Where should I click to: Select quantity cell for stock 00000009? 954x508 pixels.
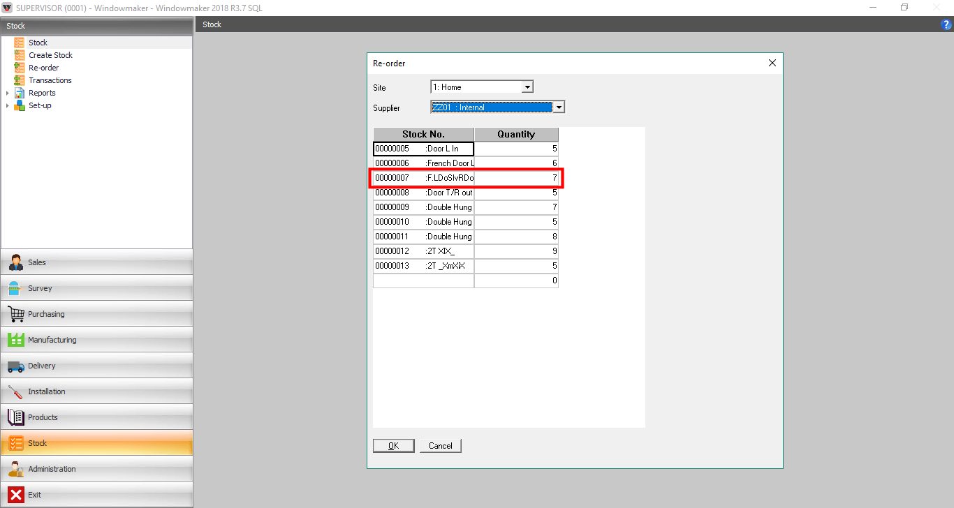click(516, 207)
